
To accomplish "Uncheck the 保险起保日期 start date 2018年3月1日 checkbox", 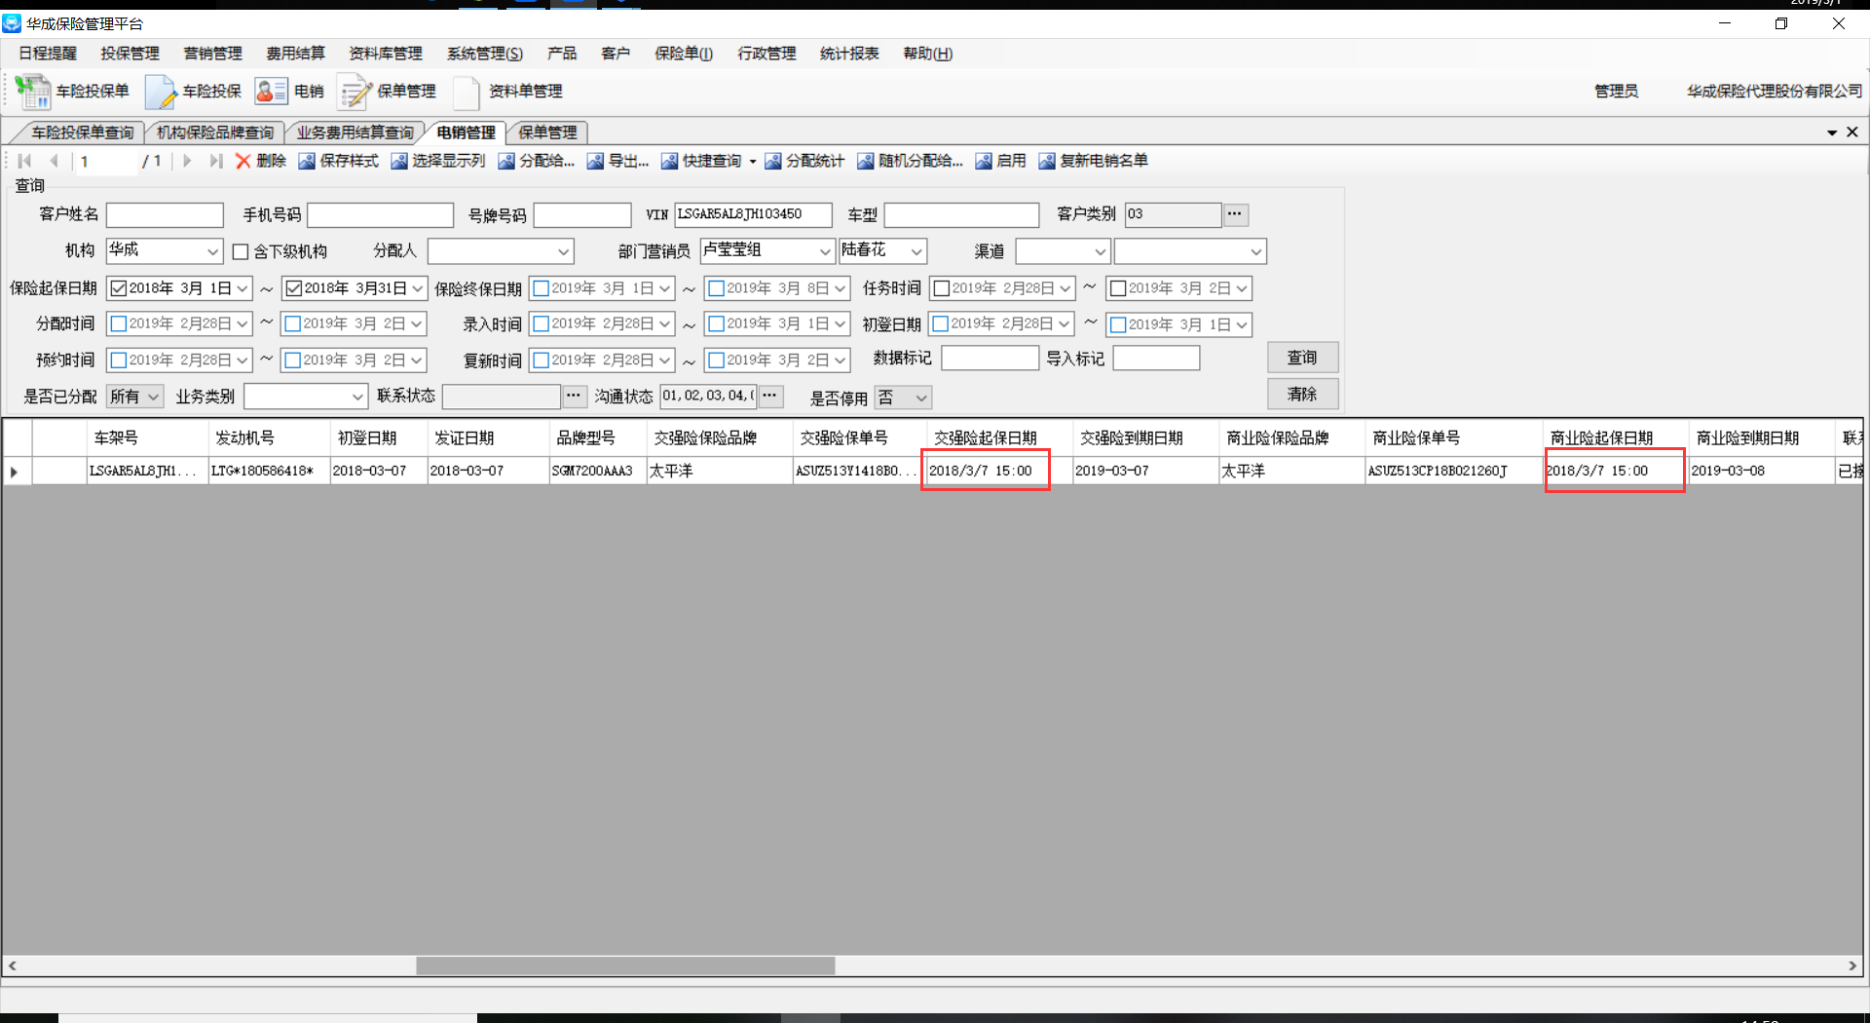I will point(119,288).
